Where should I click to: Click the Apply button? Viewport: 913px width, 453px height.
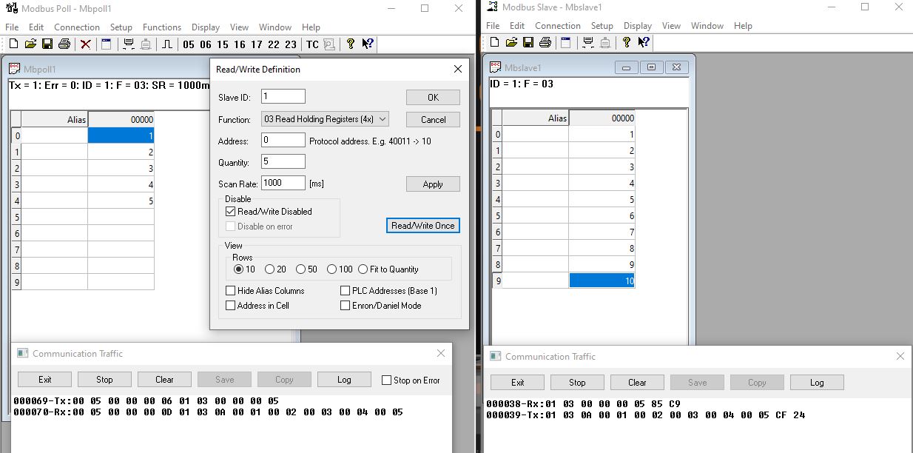433,184
